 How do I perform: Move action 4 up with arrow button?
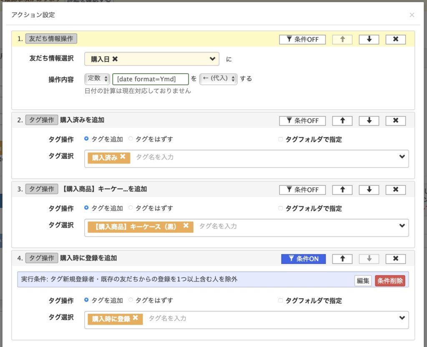click(342, 259)
